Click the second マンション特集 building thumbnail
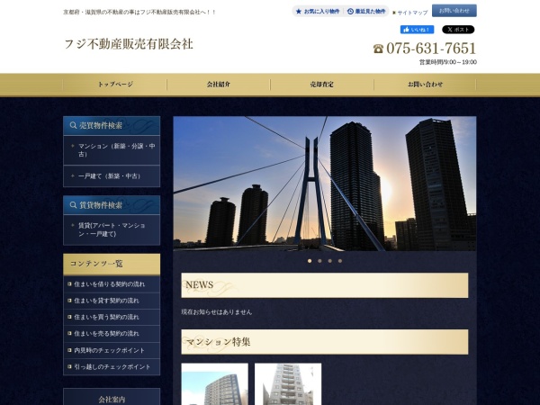The height and width of the screenshot is (405, 540). click(288, 384)
